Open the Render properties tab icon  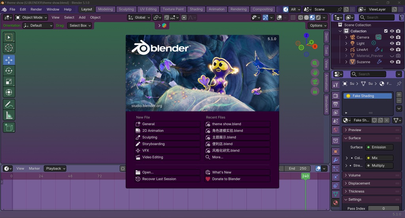pyautogui.click(x=335, y=96)
